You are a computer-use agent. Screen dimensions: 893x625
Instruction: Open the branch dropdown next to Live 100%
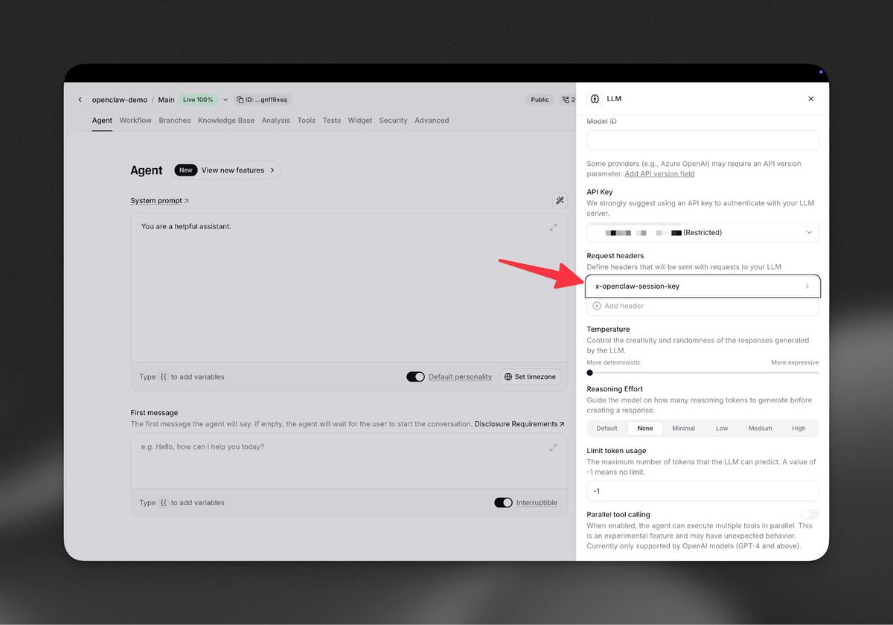point(225,100)
